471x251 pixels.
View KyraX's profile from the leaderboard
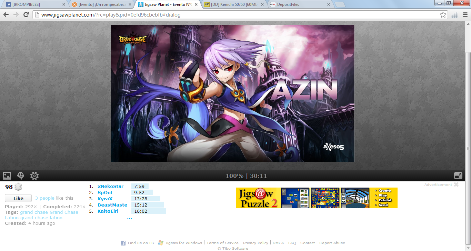click(105, 199)
